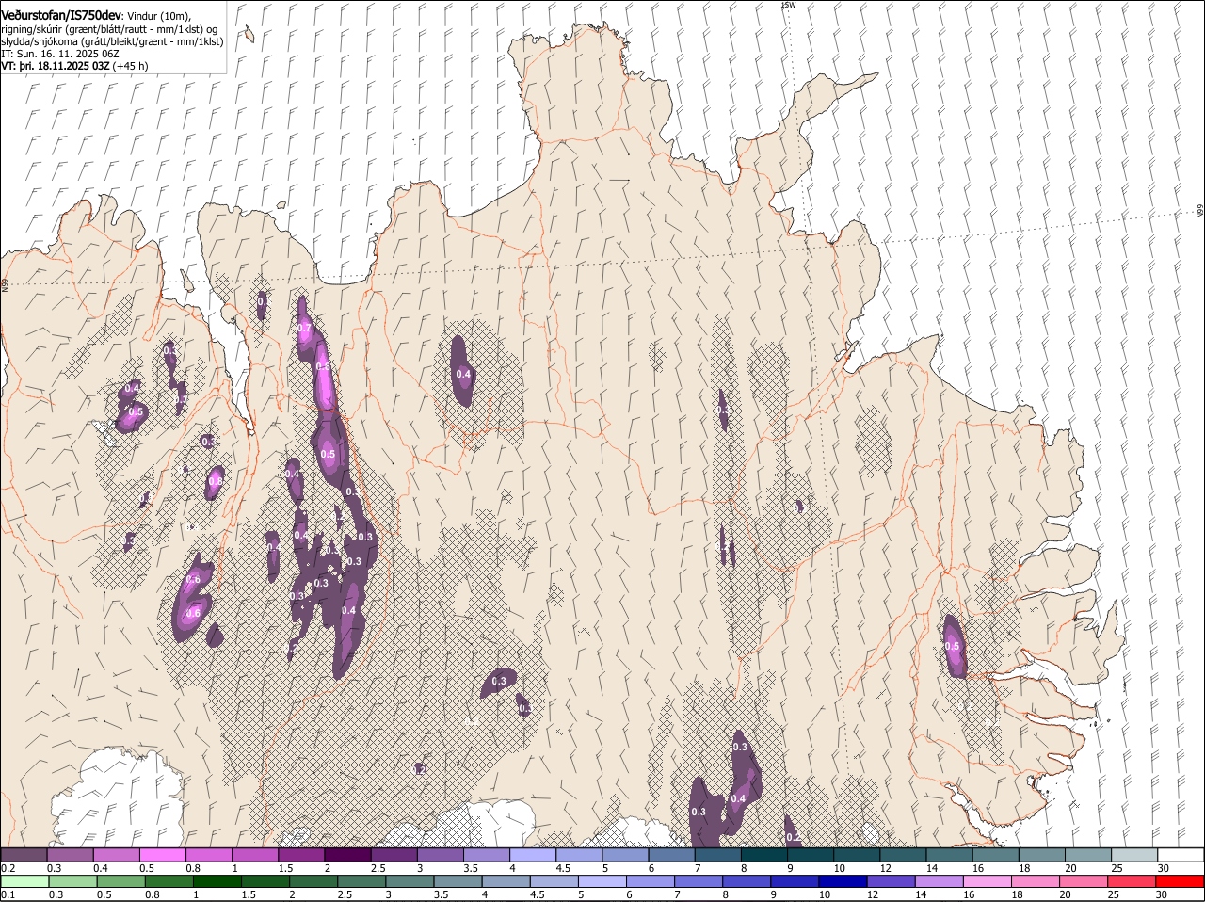
Task: Click the Veðurstofan/IS750dev map title
Action: coord(61,15)
